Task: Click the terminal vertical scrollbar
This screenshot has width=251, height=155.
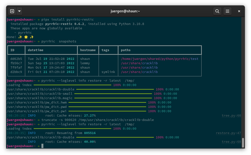Action: [243, 143]
